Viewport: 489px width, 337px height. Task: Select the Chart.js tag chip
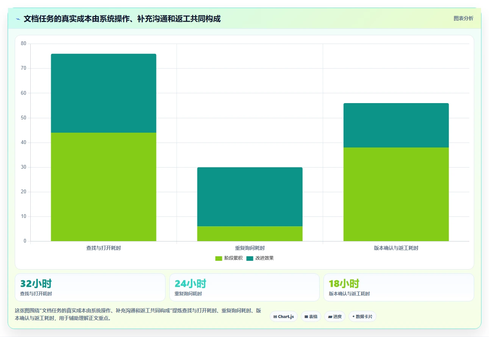284,317
